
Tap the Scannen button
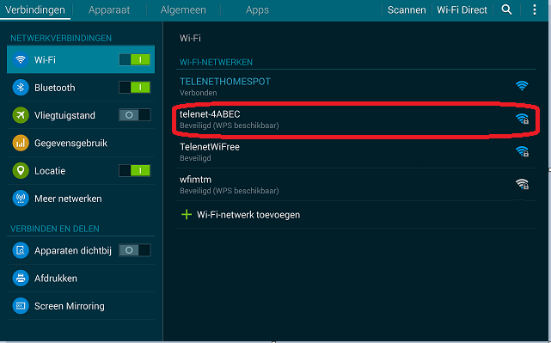(x=407, y=9)
